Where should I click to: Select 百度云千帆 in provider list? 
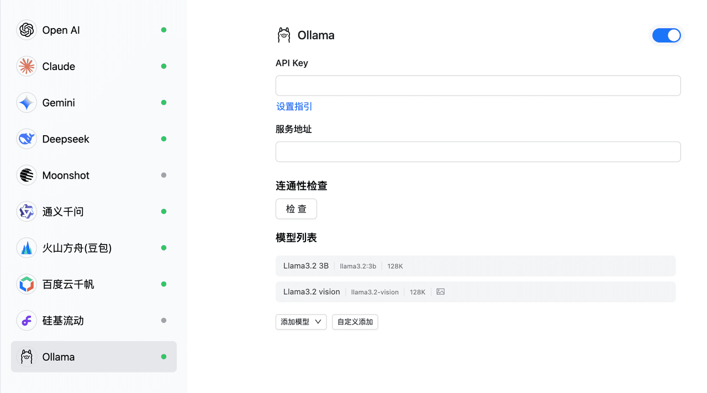pyautogui.click(x=94, y=284)
